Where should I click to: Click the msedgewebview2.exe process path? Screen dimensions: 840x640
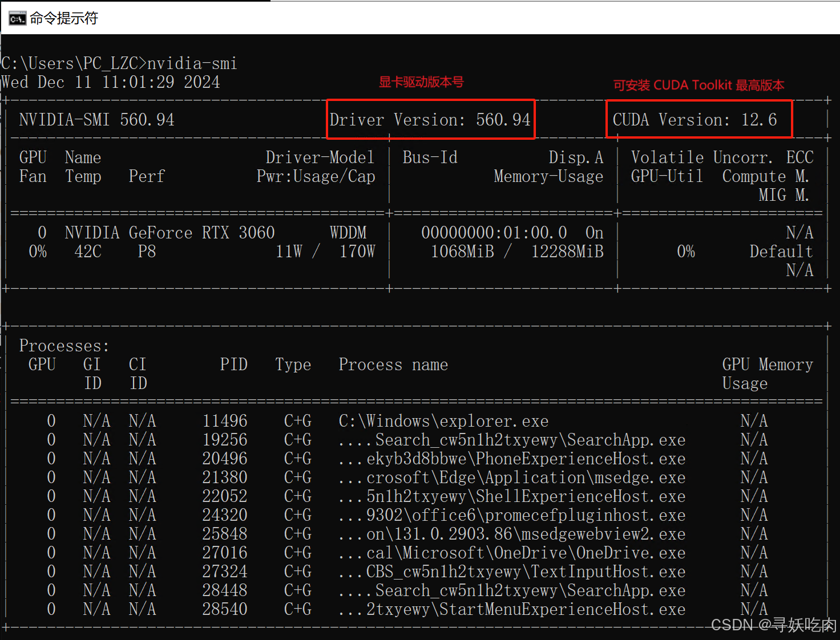(512, 534)
